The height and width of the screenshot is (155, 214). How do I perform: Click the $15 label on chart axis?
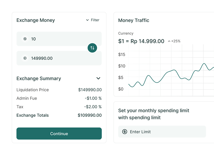122,54
